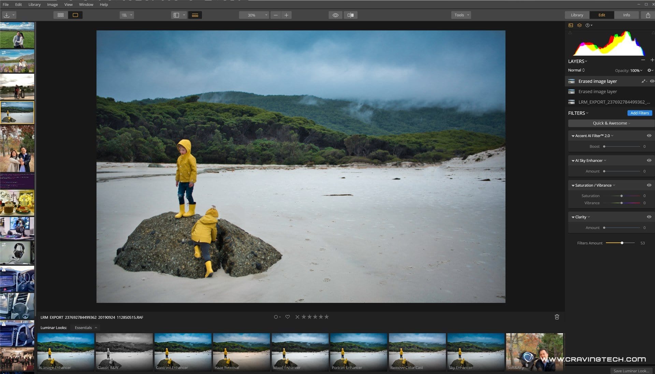The image size is (655, 374).
Task: Toggle before/after compare view
Action: point(350,15)
